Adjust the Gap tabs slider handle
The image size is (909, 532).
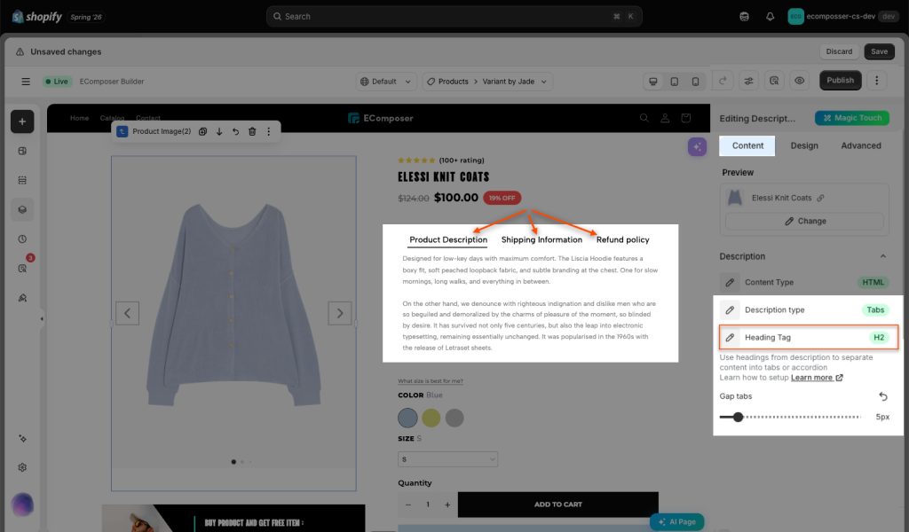(738, 417)
